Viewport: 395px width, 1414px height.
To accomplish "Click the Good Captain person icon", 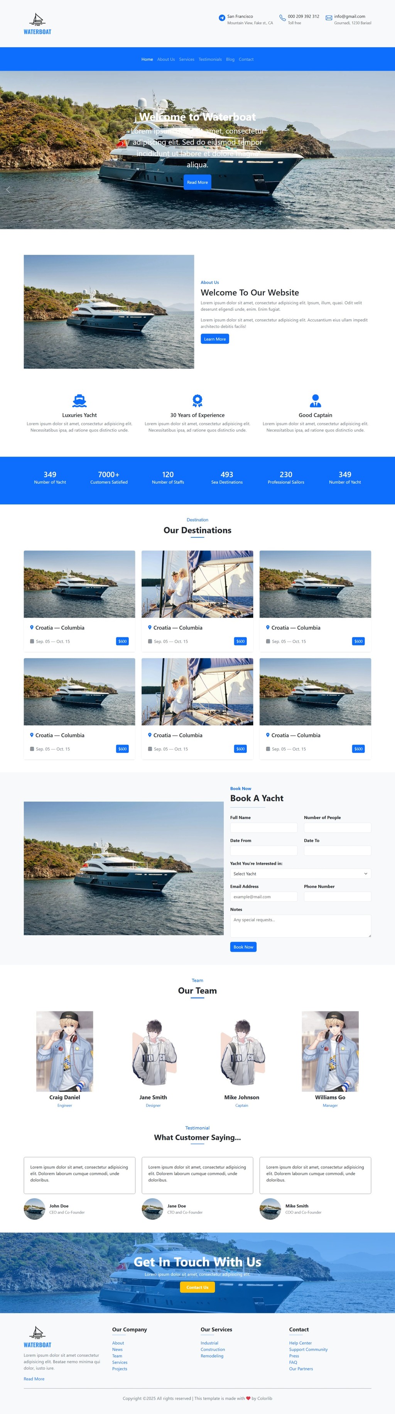I will 316,400.
